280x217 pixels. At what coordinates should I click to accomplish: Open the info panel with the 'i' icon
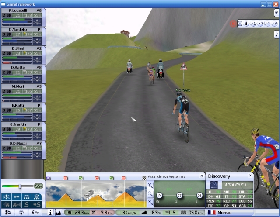tap(49, 213)
